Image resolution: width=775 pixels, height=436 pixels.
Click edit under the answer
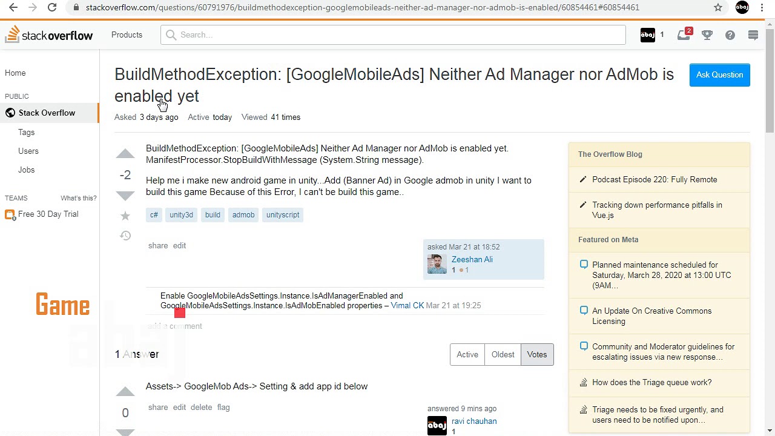[x=179, y=407]
